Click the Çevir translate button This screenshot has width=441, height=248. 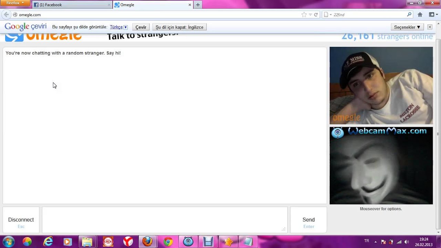coord(141,27)
